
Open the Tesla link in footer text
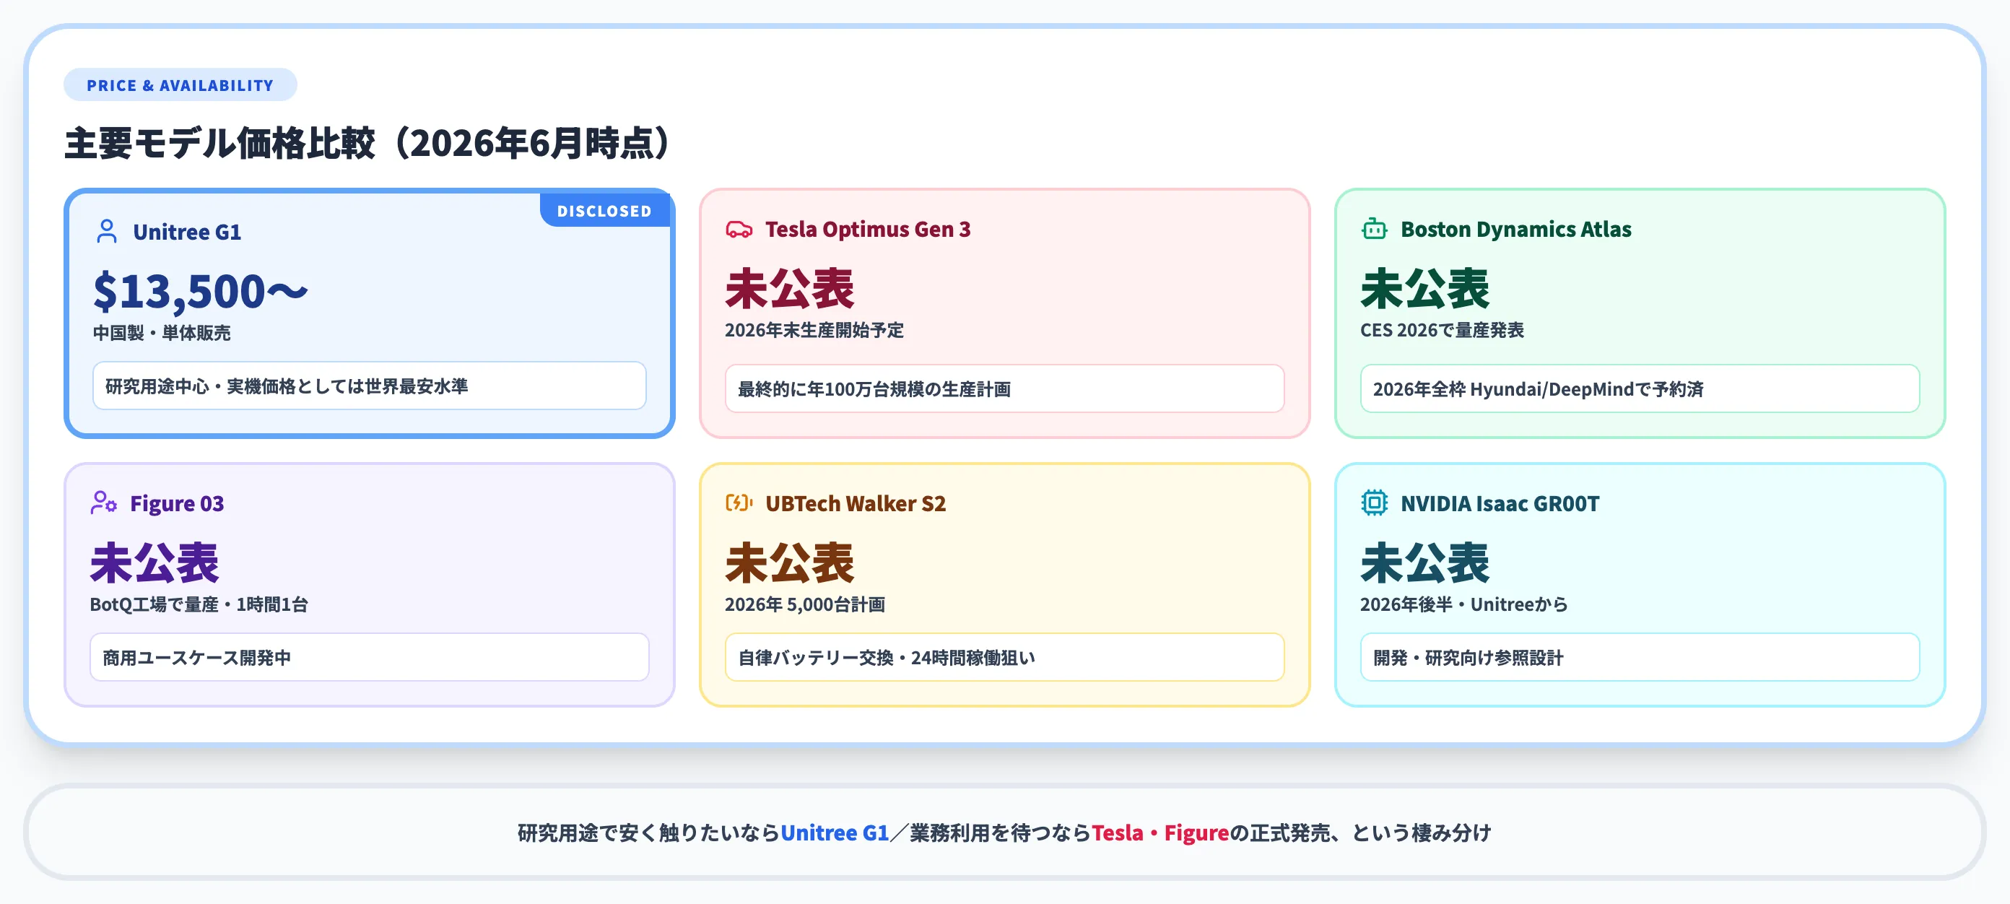[x=1117, y=833]
